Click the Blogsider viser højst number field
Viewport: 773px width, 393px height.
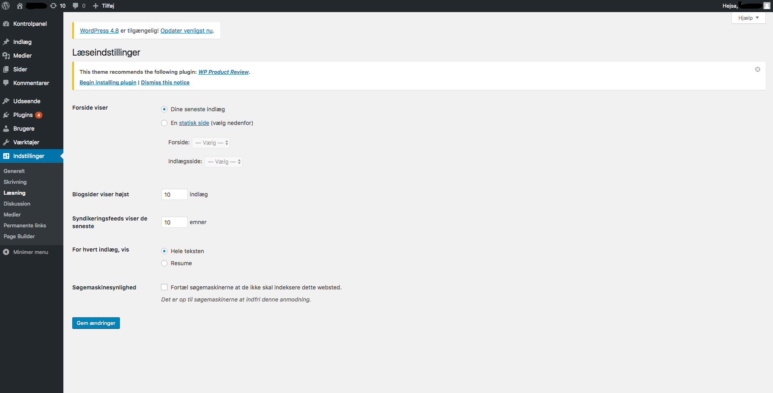point(174,194)
